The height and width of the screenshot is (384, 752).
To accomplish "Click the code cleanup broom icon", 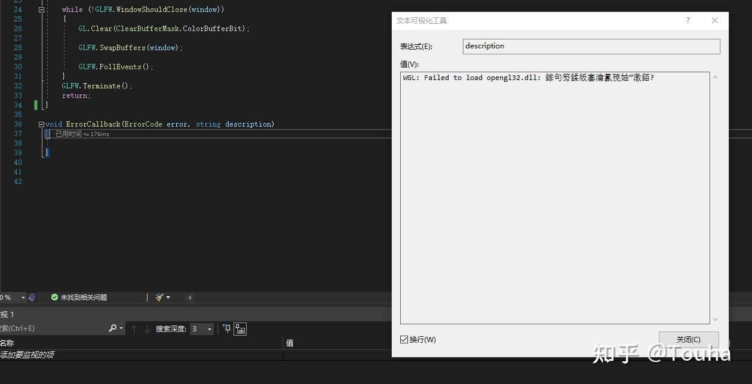I will 159,297.
